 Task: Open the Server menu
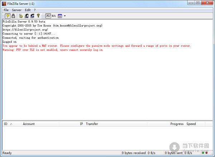(16, 10)
